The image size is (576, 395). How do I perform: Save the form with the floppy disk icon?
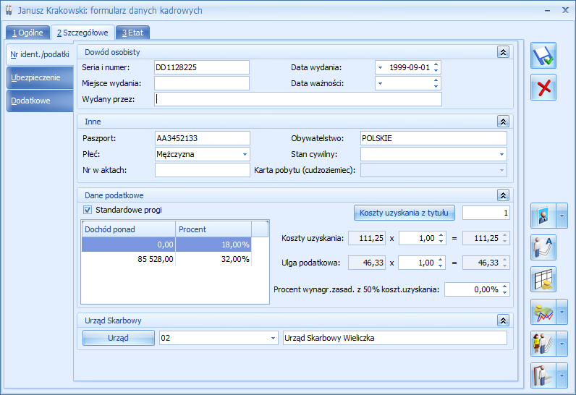pos(543,56)
